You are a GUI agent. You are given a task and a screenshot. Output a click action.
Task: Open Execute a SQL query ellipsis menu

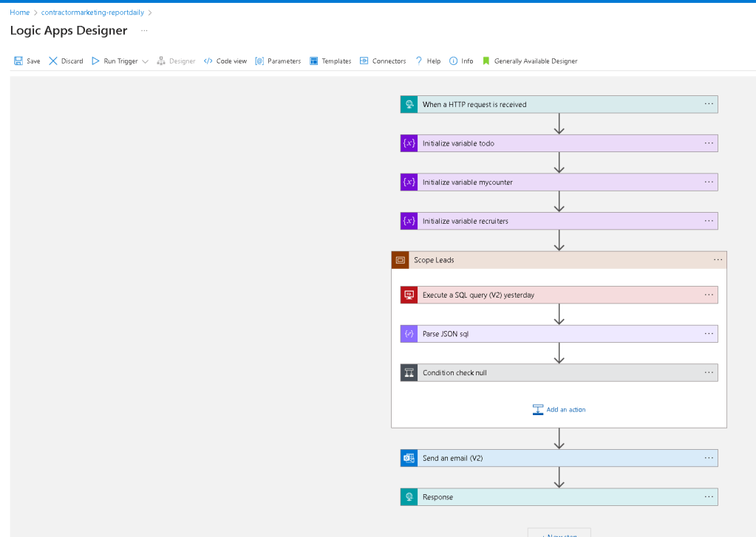[x=709, y=295]
